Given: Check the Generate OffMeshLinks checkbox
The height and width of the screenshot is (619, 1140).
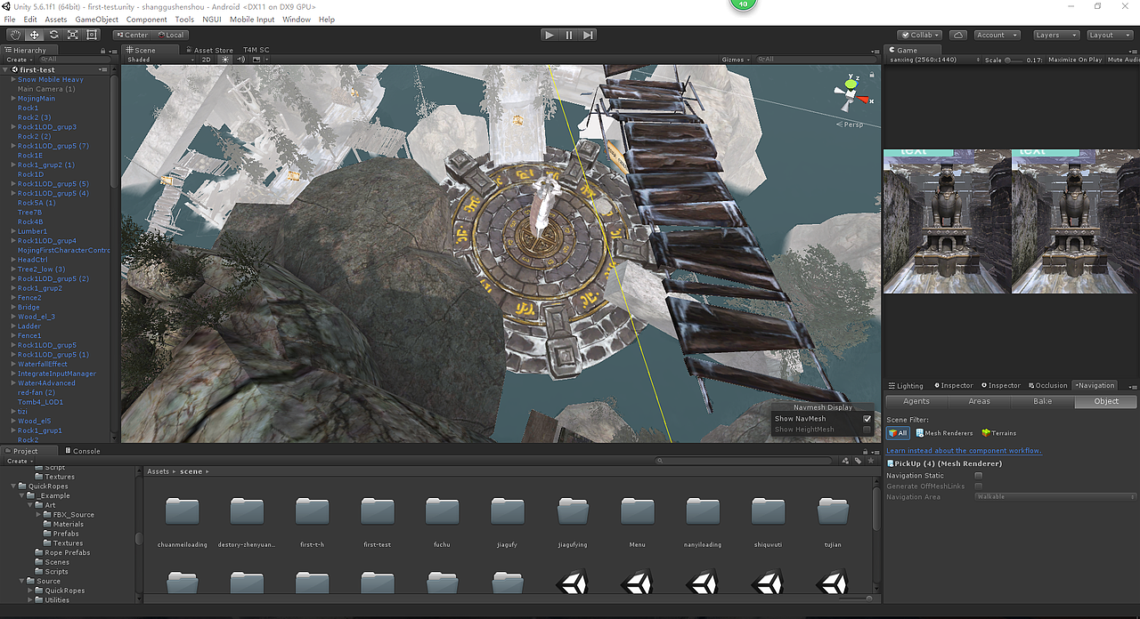Looking at the screenshot, I should point(979,486).
